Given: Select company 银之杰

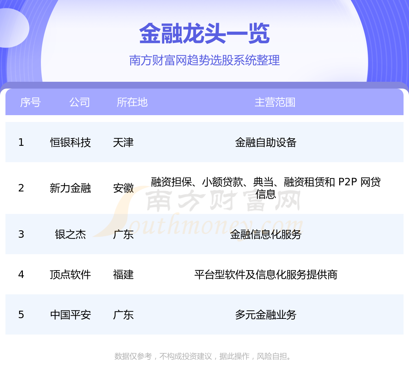Looking at the screenshot, I should [x=70, y=234].
